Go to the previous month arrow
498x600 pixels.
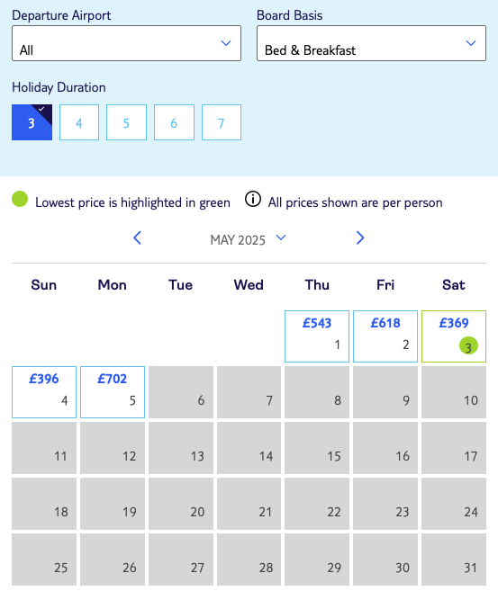click(137, 238)
